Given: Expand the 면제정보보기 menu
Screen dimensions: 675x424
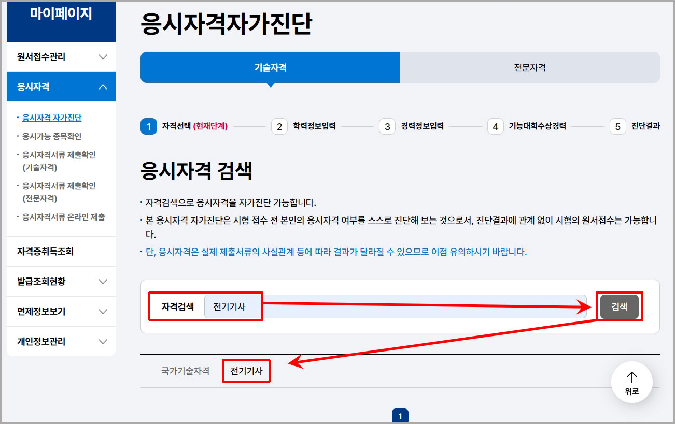Looking at the screenshot, I should coord(61,311).
